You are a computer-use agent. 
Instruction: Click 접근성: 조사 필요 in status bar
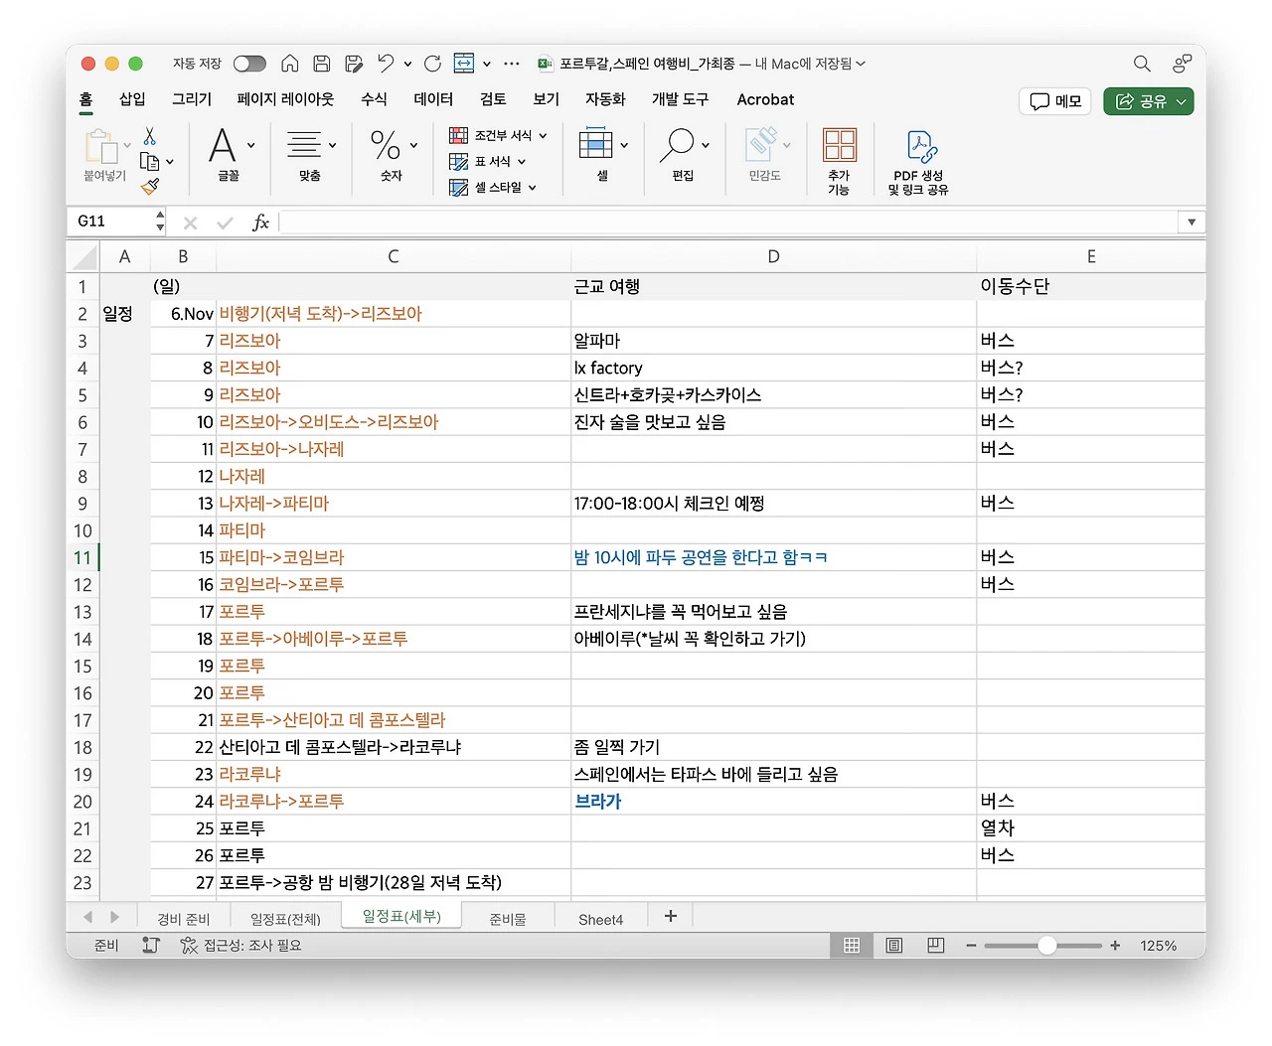pyautogui.click(x=240, y=946)
